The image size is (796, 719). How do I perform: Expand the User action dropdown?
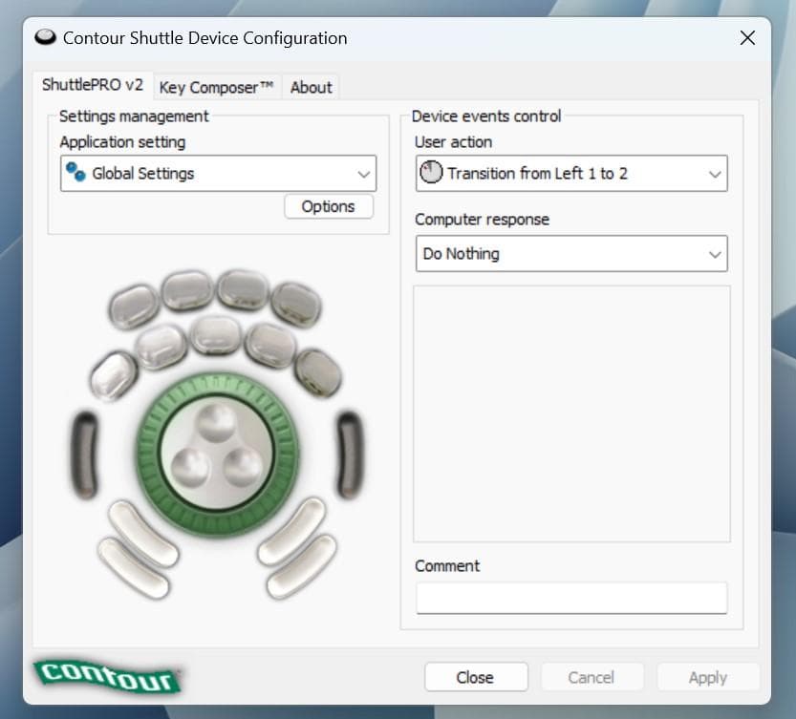[x=571, y=174]
